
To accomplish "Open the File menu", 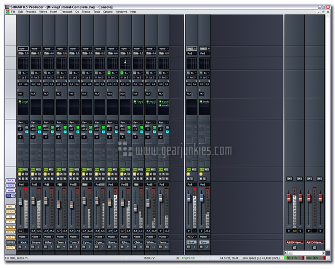I will tap(13, 12).
